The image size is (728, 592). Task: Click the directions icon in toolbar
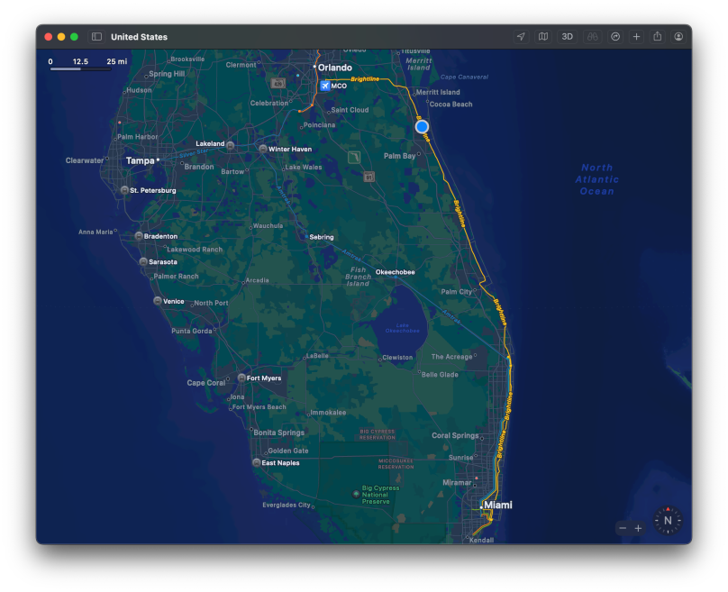tap(615, 37)
